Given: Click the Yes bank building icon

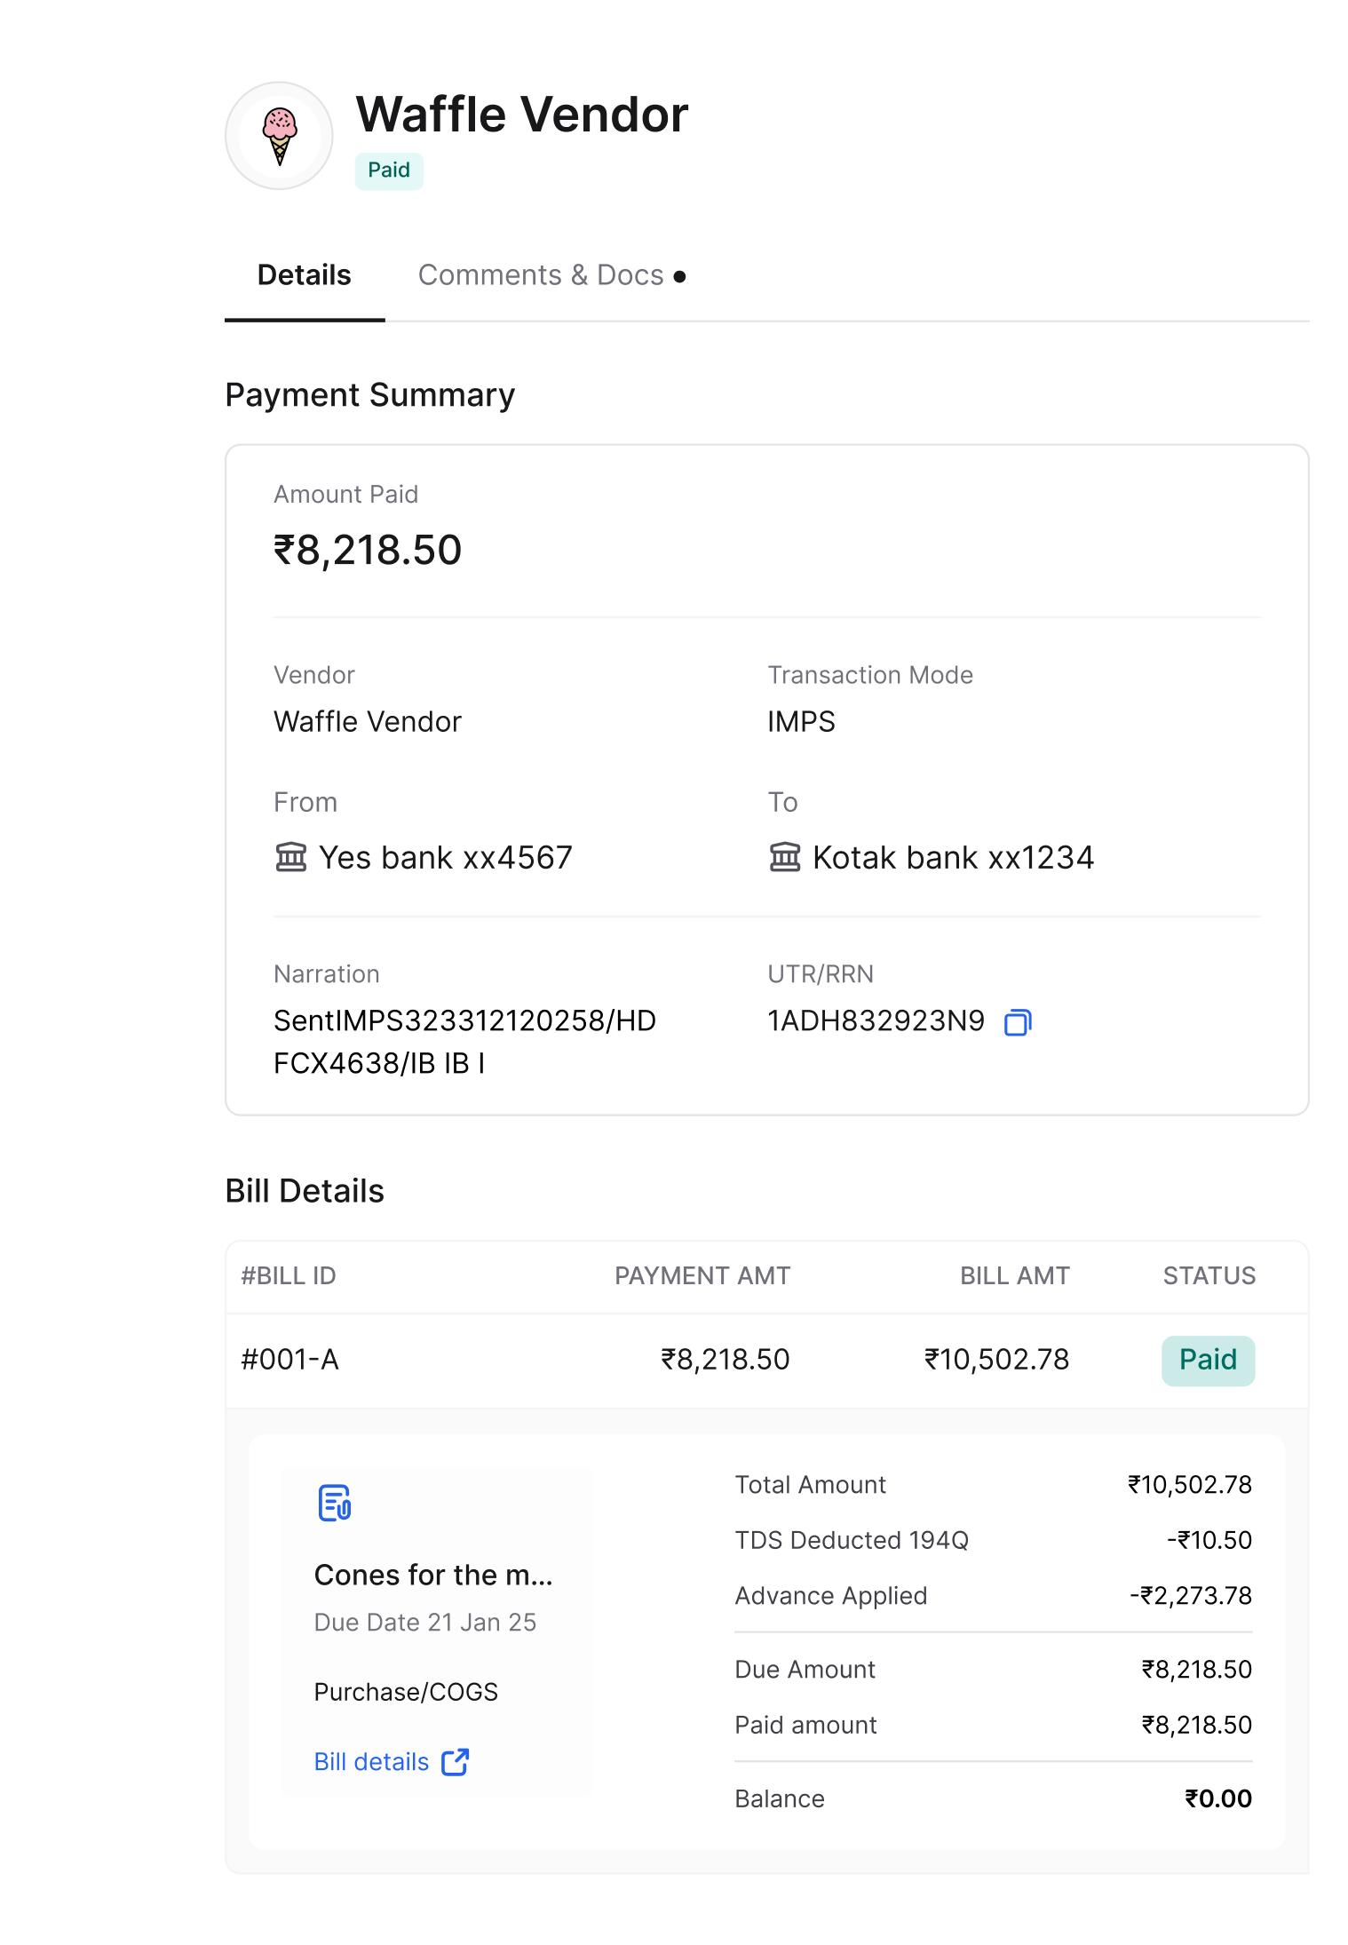Looking at the screenshot, I should coord(290,857).
